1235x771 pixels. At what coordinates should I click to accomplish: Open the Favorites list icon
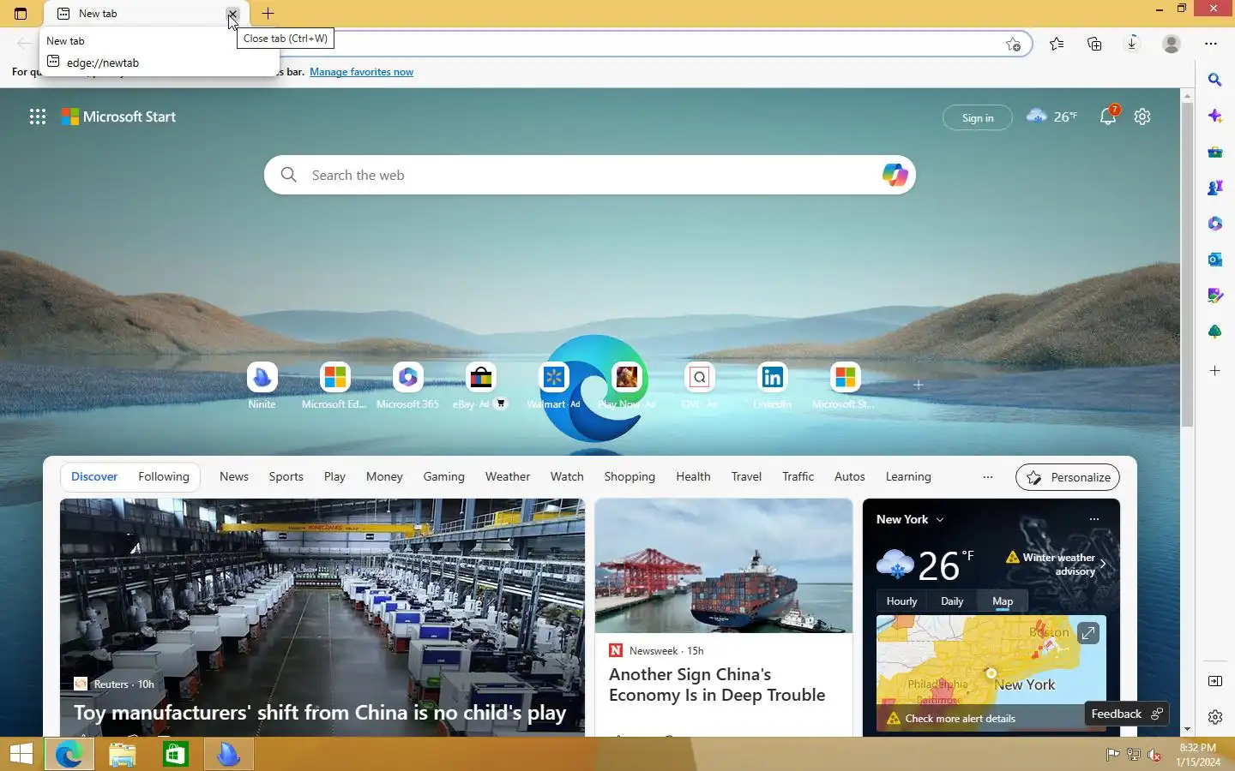[1057, 44]
